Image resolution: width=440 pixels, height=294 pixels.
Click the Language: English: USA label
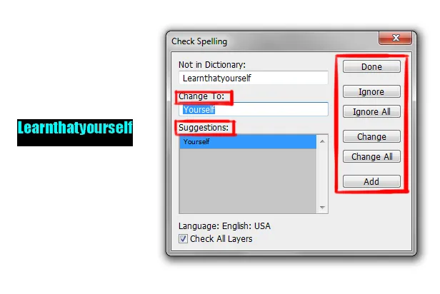click(x=224, y=226)
